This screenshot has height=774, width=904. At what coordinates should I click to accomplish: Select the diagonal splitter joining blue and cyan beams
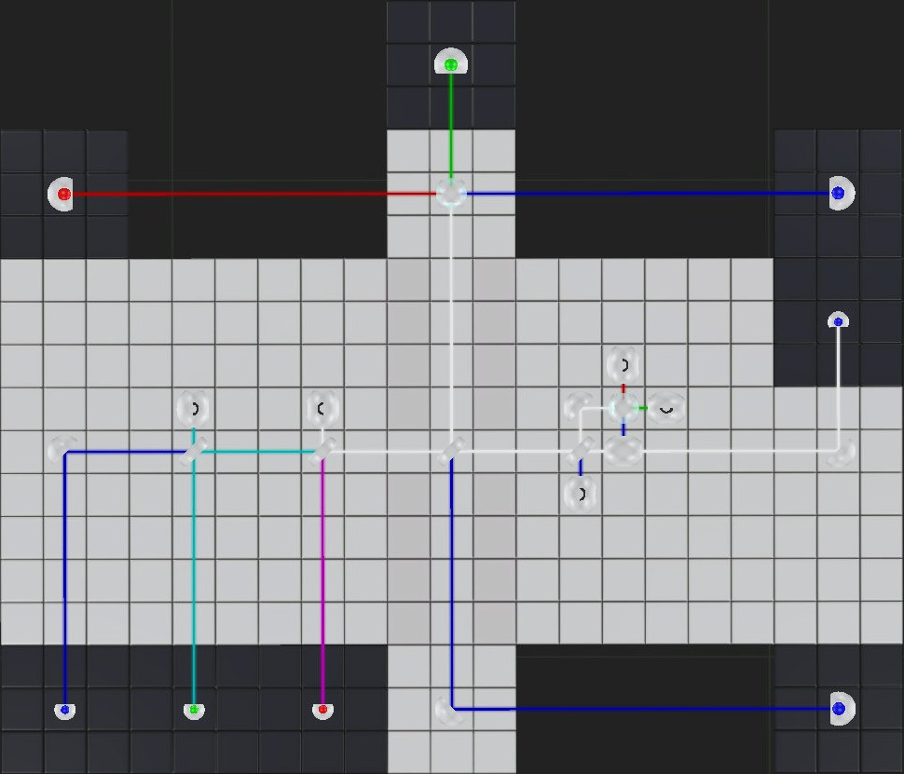(x=194, y=452)
